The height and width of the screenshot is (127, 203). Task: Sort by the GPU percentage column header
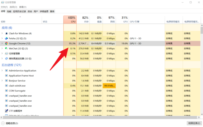click(122, 20)
